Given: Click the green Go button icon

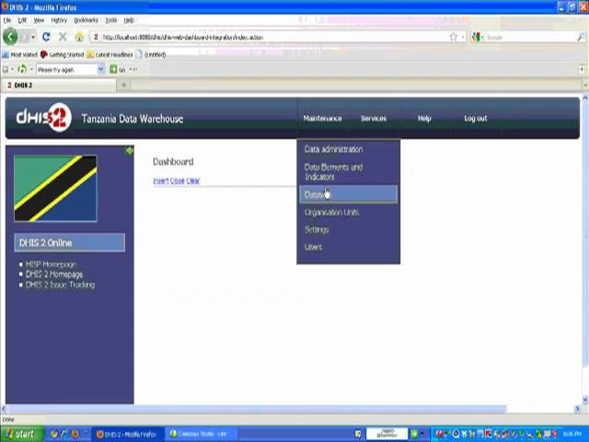Looking at the screenshot, I should [113, 70].
